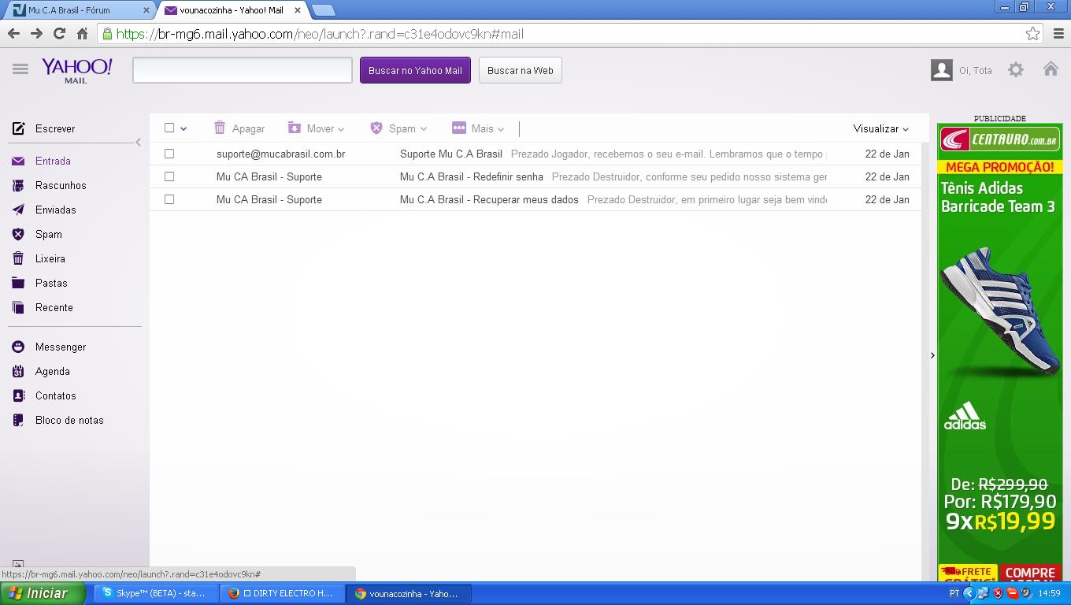Click the Escrever compose pencil icon
The width and height of the screenshot is (1071, 605).
pos(18,128)
